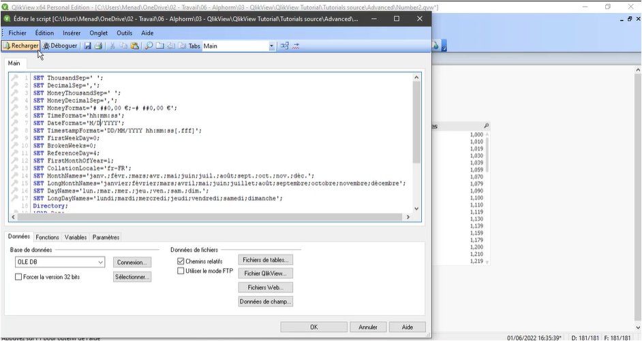
Task: Click the wrench icon beside script line 7
Action: pyautogui.click(x=14, y=123)
